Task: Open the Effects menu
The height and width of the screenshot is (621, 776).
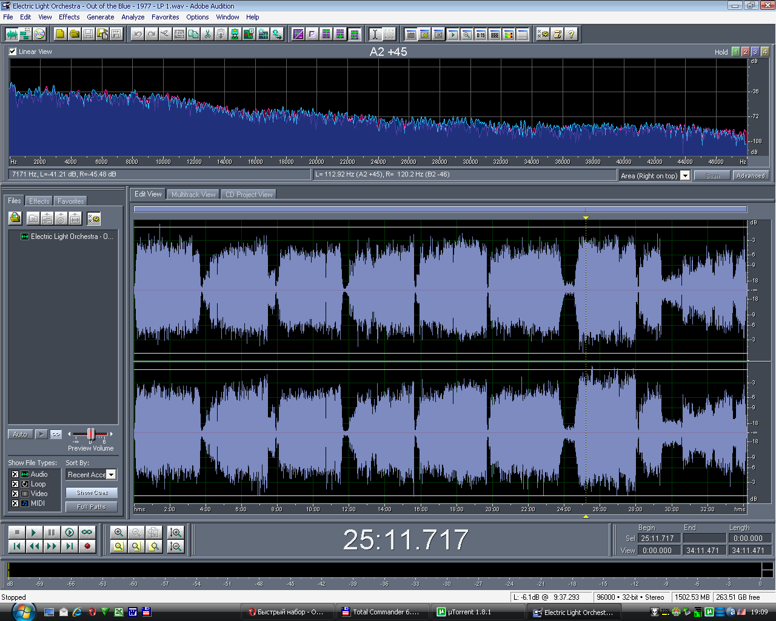Action: tap(69, 17)
